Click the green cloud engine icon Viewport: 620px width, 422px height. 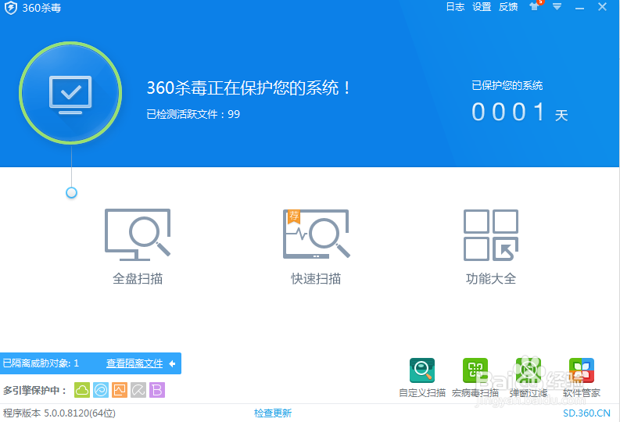point(82,390)
